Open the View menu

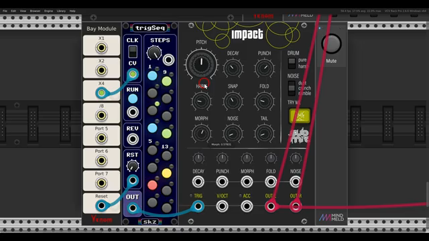coord(23,11)
